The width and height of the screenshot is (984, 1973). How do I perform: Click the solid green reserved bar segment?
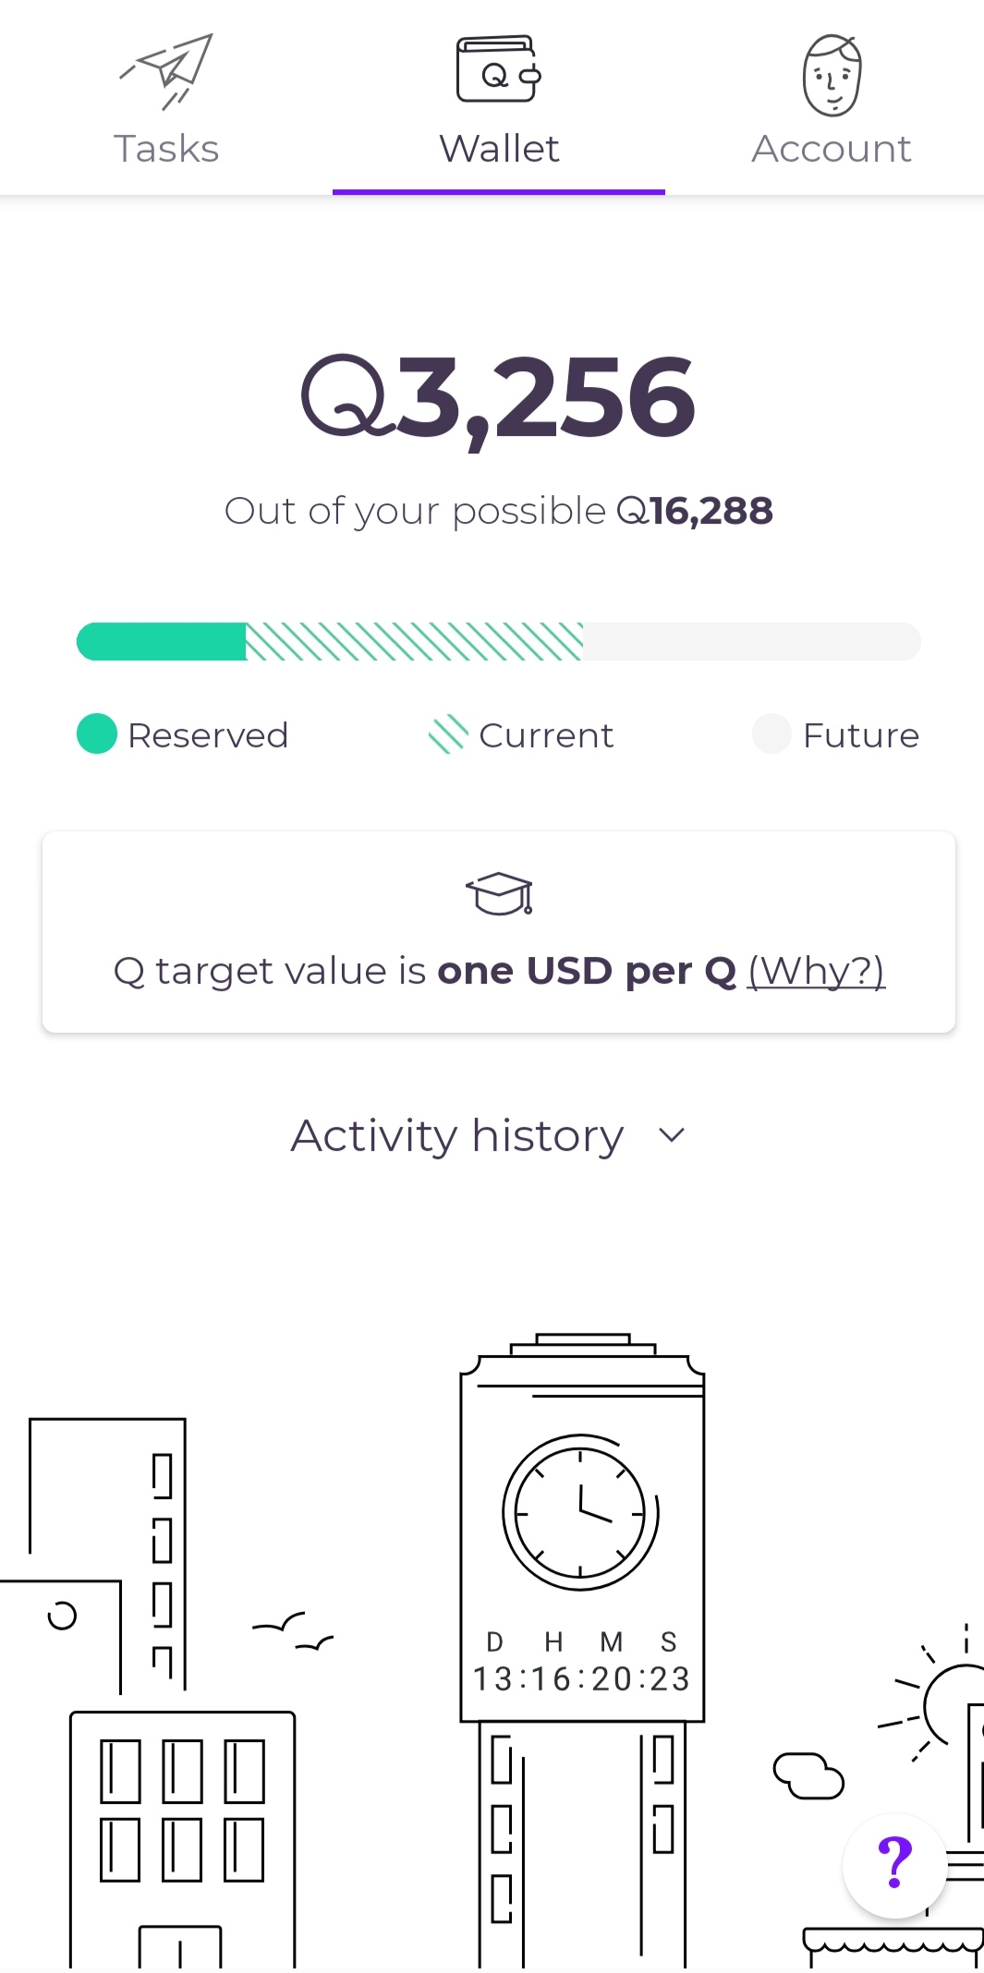[x=161, y=641]
